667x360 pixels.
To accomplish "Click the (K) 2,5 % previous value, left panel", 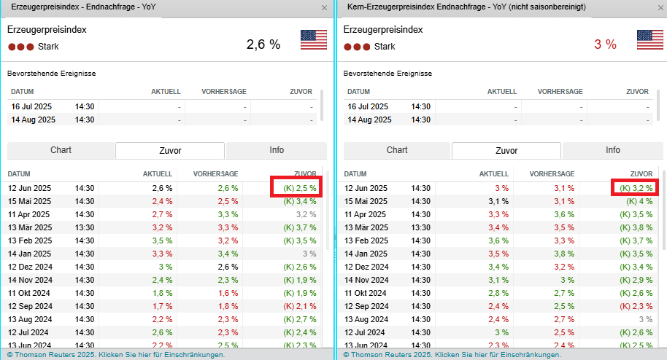I will pos(300,188).
